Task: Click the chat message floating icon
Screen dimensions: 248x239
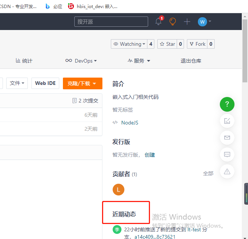Action: [227, 154]
